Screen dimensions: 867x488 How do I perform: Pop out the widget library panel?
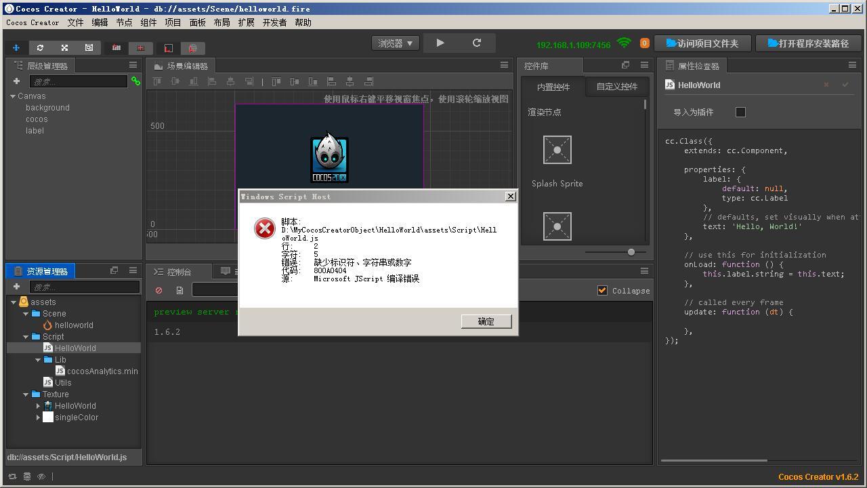[x=625, y=65]
